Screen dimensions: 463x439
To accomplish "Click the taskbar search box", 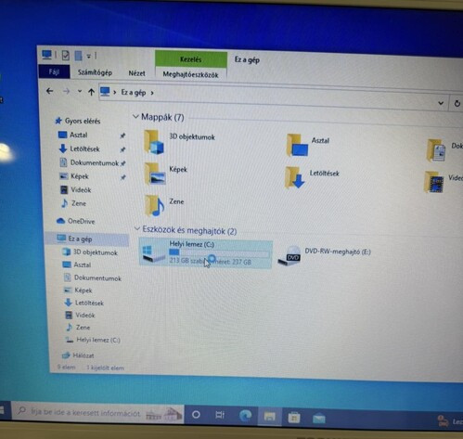I will pos(97,413).
